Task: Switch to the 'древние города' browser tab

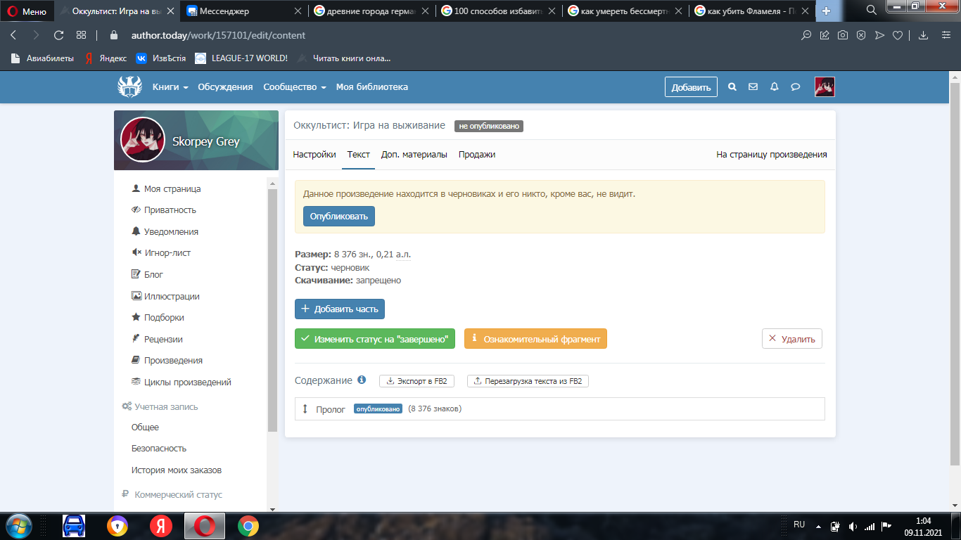Action: pyautogui.click(x=371, y=11)
